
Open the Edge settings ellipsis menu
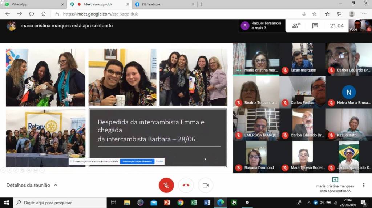point(364,14)
